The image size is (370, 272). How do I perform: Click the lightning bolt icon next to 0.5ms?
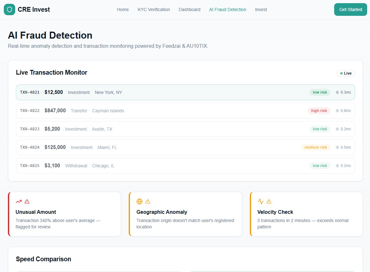(337, 147)
